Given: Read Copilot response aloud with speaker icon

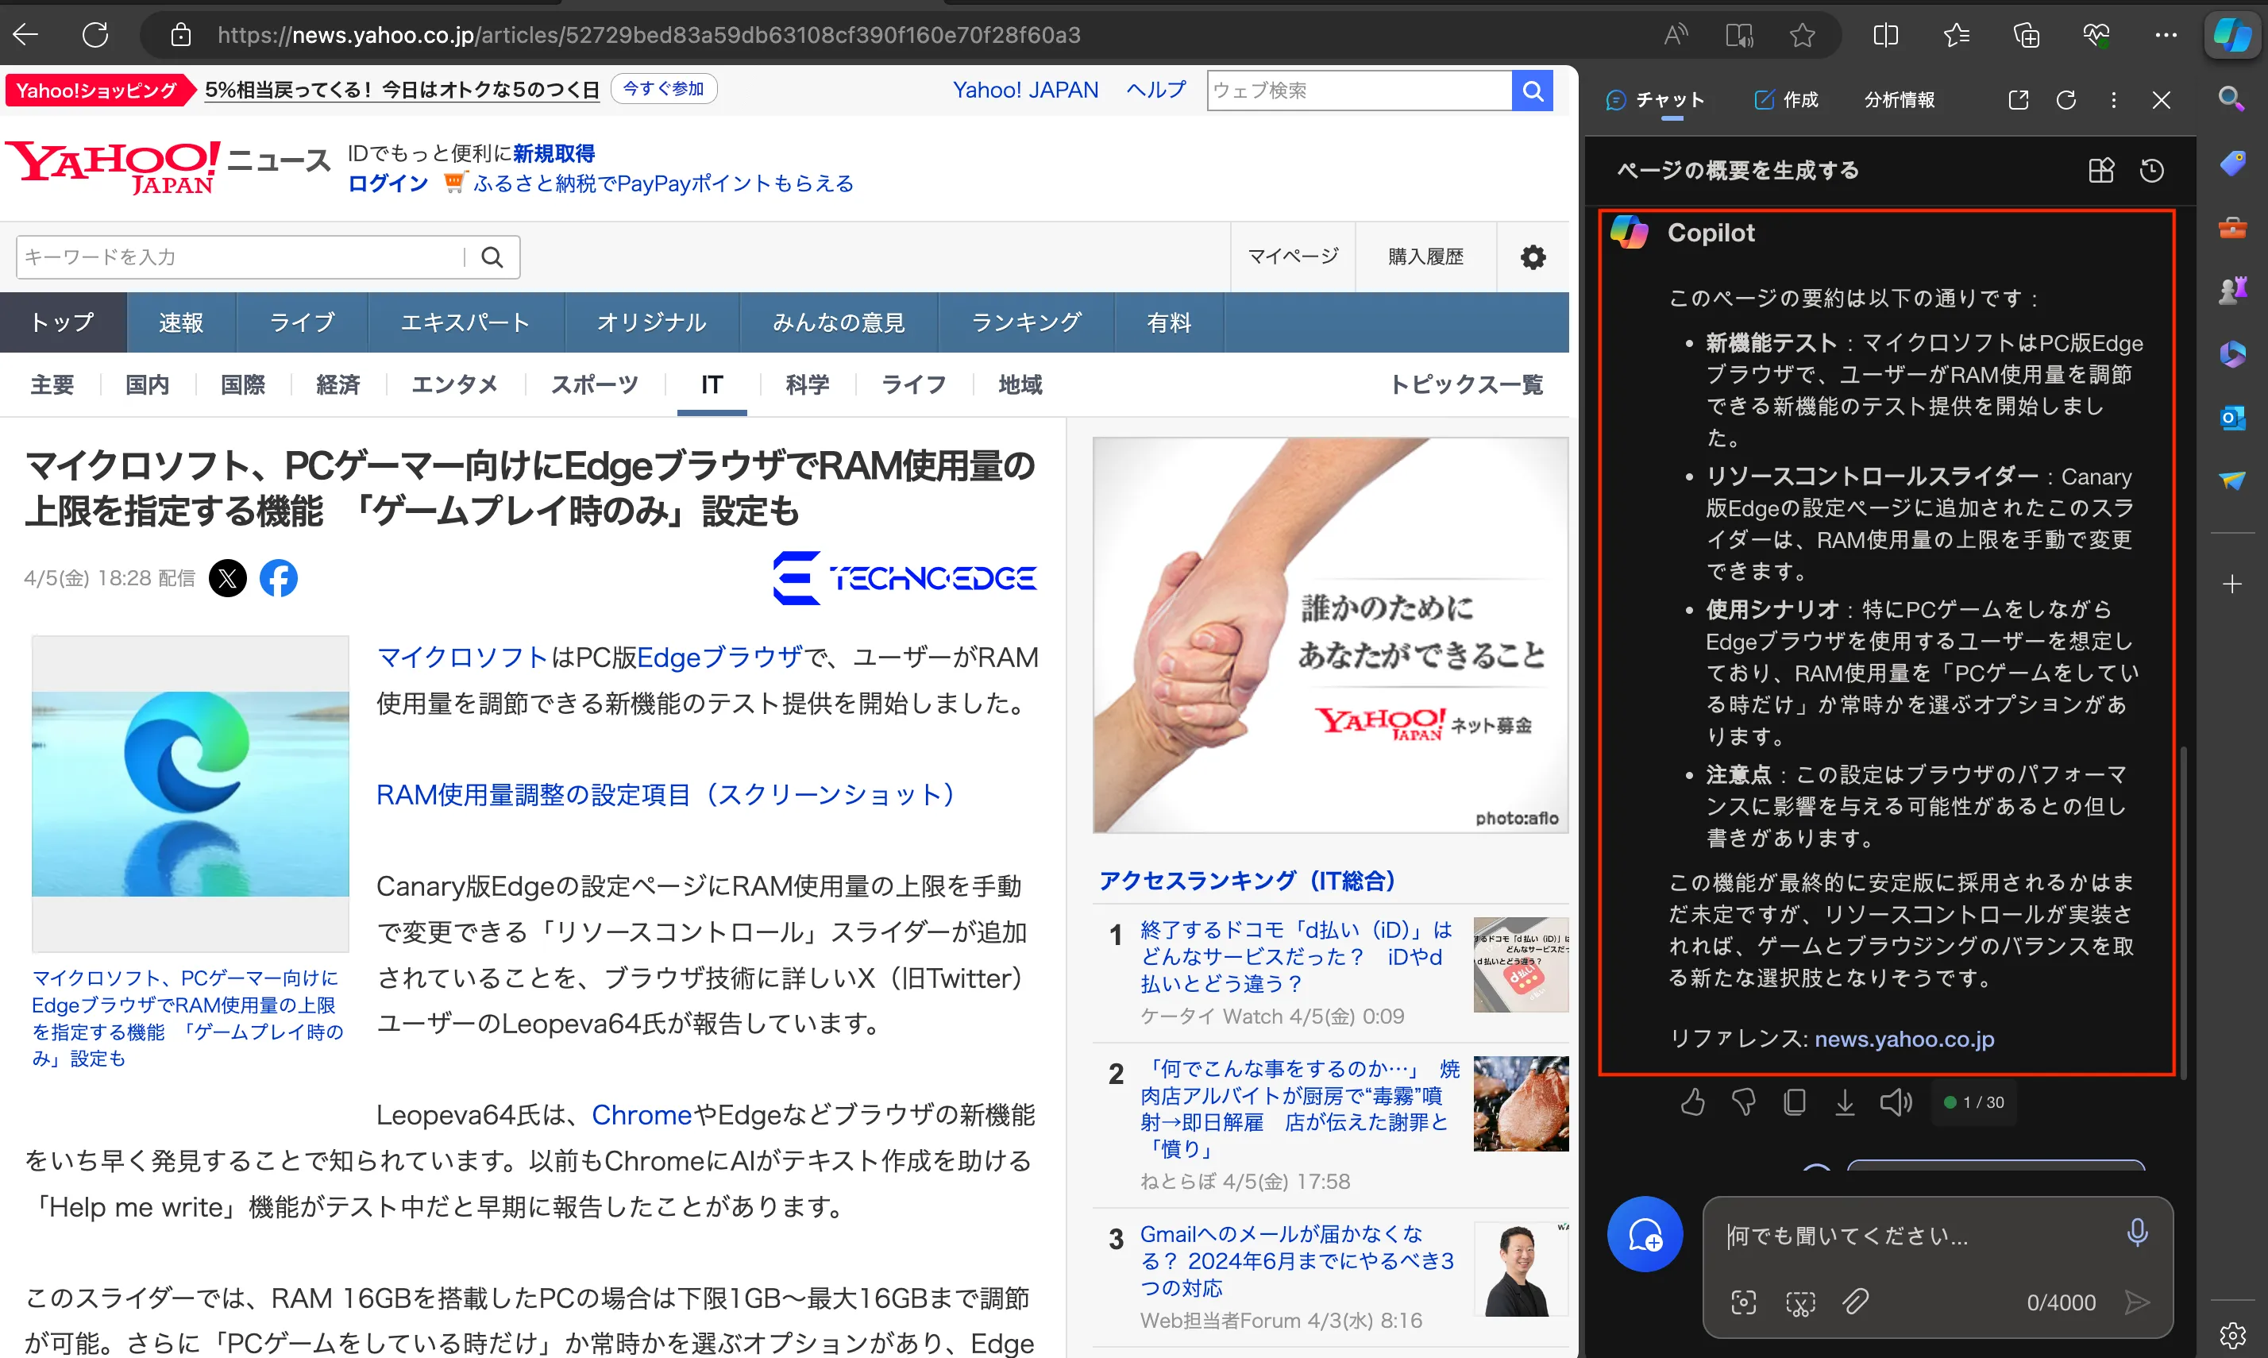Looking at the screenshot, I should pyautogui.click(x=1896, y=1101).
